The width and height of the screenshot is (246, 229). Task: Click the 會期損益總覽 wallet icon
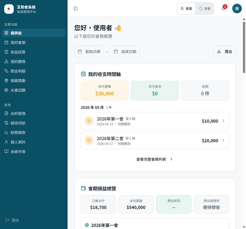point(83,188)
